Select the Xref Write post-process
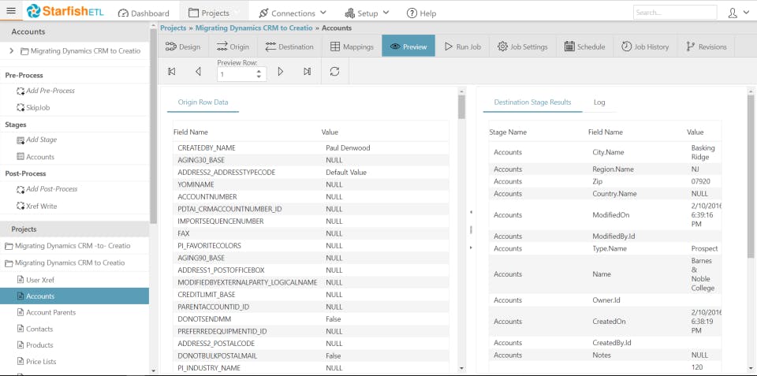This screenshot has width=757, height=376. (x=42, y=206)
